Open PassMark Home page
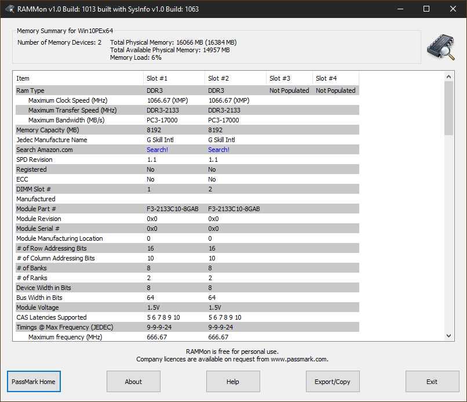The image size is (467, 402). click(x=34, y=382)
